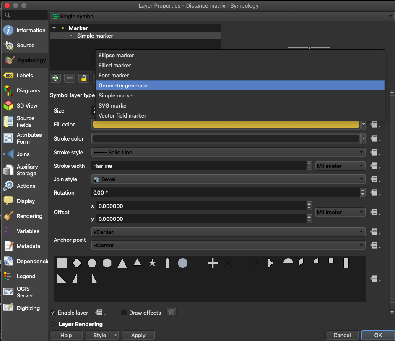Click the add symbol layer plus icon
This screenshot has height=341, width=395.
[55, 78]
